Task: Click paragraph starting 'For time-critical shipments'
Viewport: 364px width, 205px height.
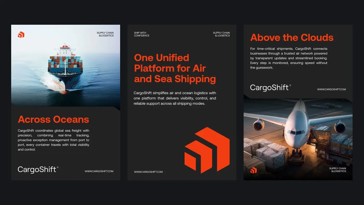Action: coord(289,58)
